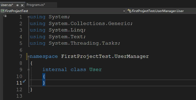Collapse the using directives block

[x=29, y=17]
